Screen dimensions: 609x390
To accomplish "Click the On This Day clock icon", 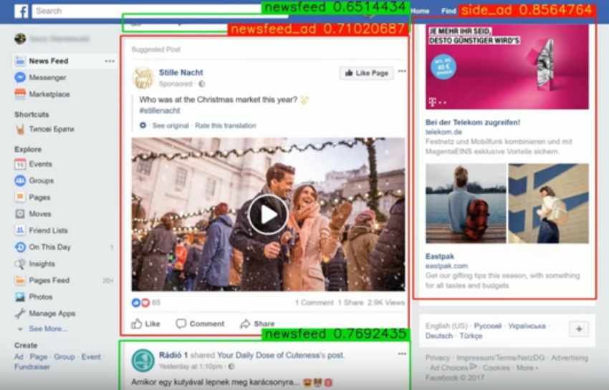I will 20,247.
